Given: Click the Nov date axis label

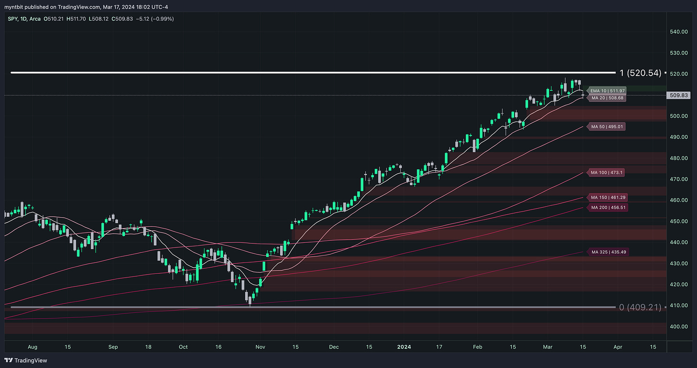Looking at the screenshot, I should [x=260, y=346].
